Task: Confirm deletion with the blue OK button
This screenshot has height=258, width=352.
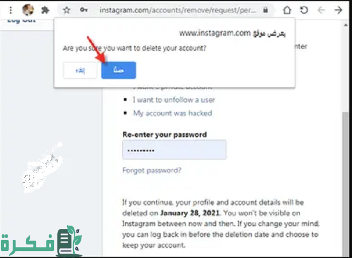Action: pyautogui.click(x=119, y=70)
